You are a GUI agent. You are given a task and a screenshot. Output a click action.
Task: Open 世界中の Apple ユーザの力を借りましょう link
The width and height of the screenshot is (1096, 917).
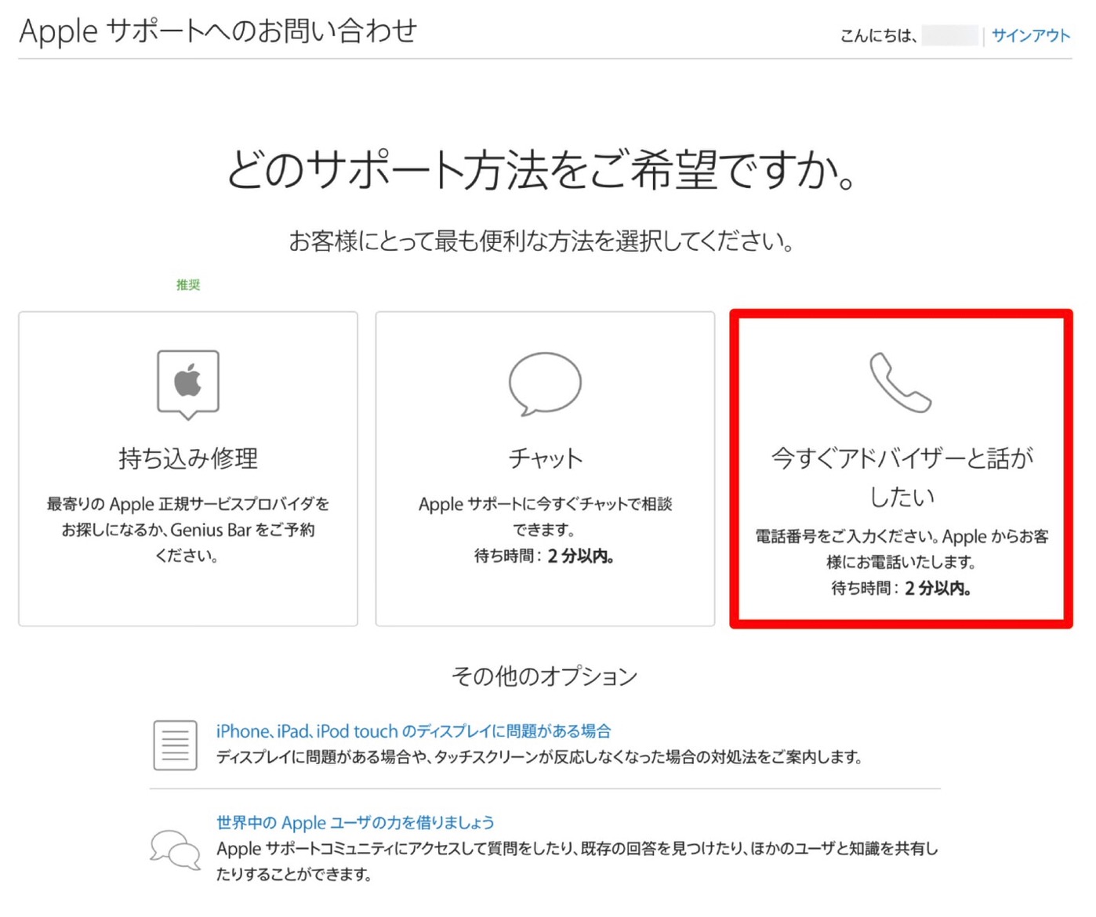click(x=355, y=822)
